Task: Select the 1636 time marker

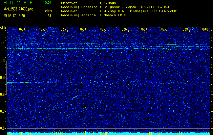Action: coord(124,29)
